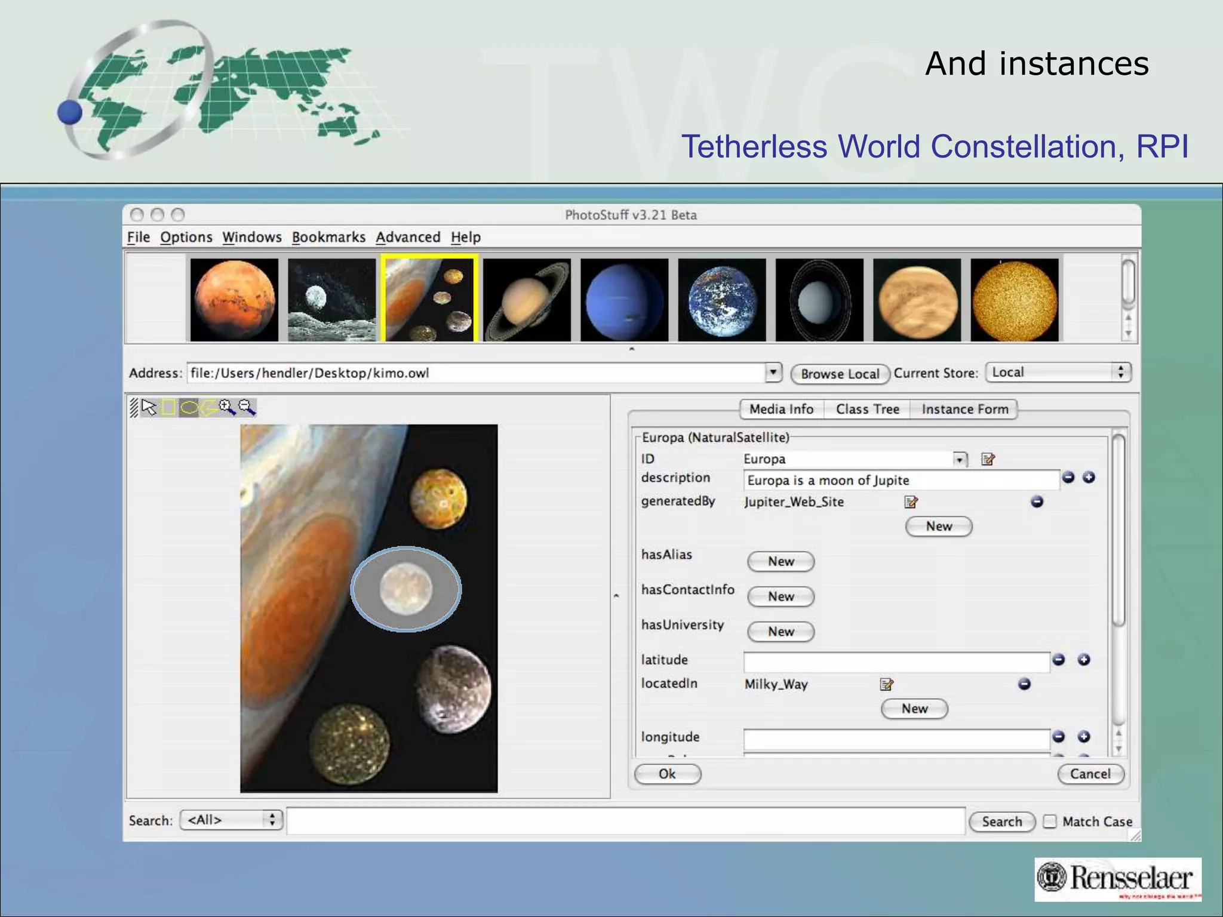Switch to the Instance Form tab
The width and height of the screenshot is (1223, 917).
[964, 409]
